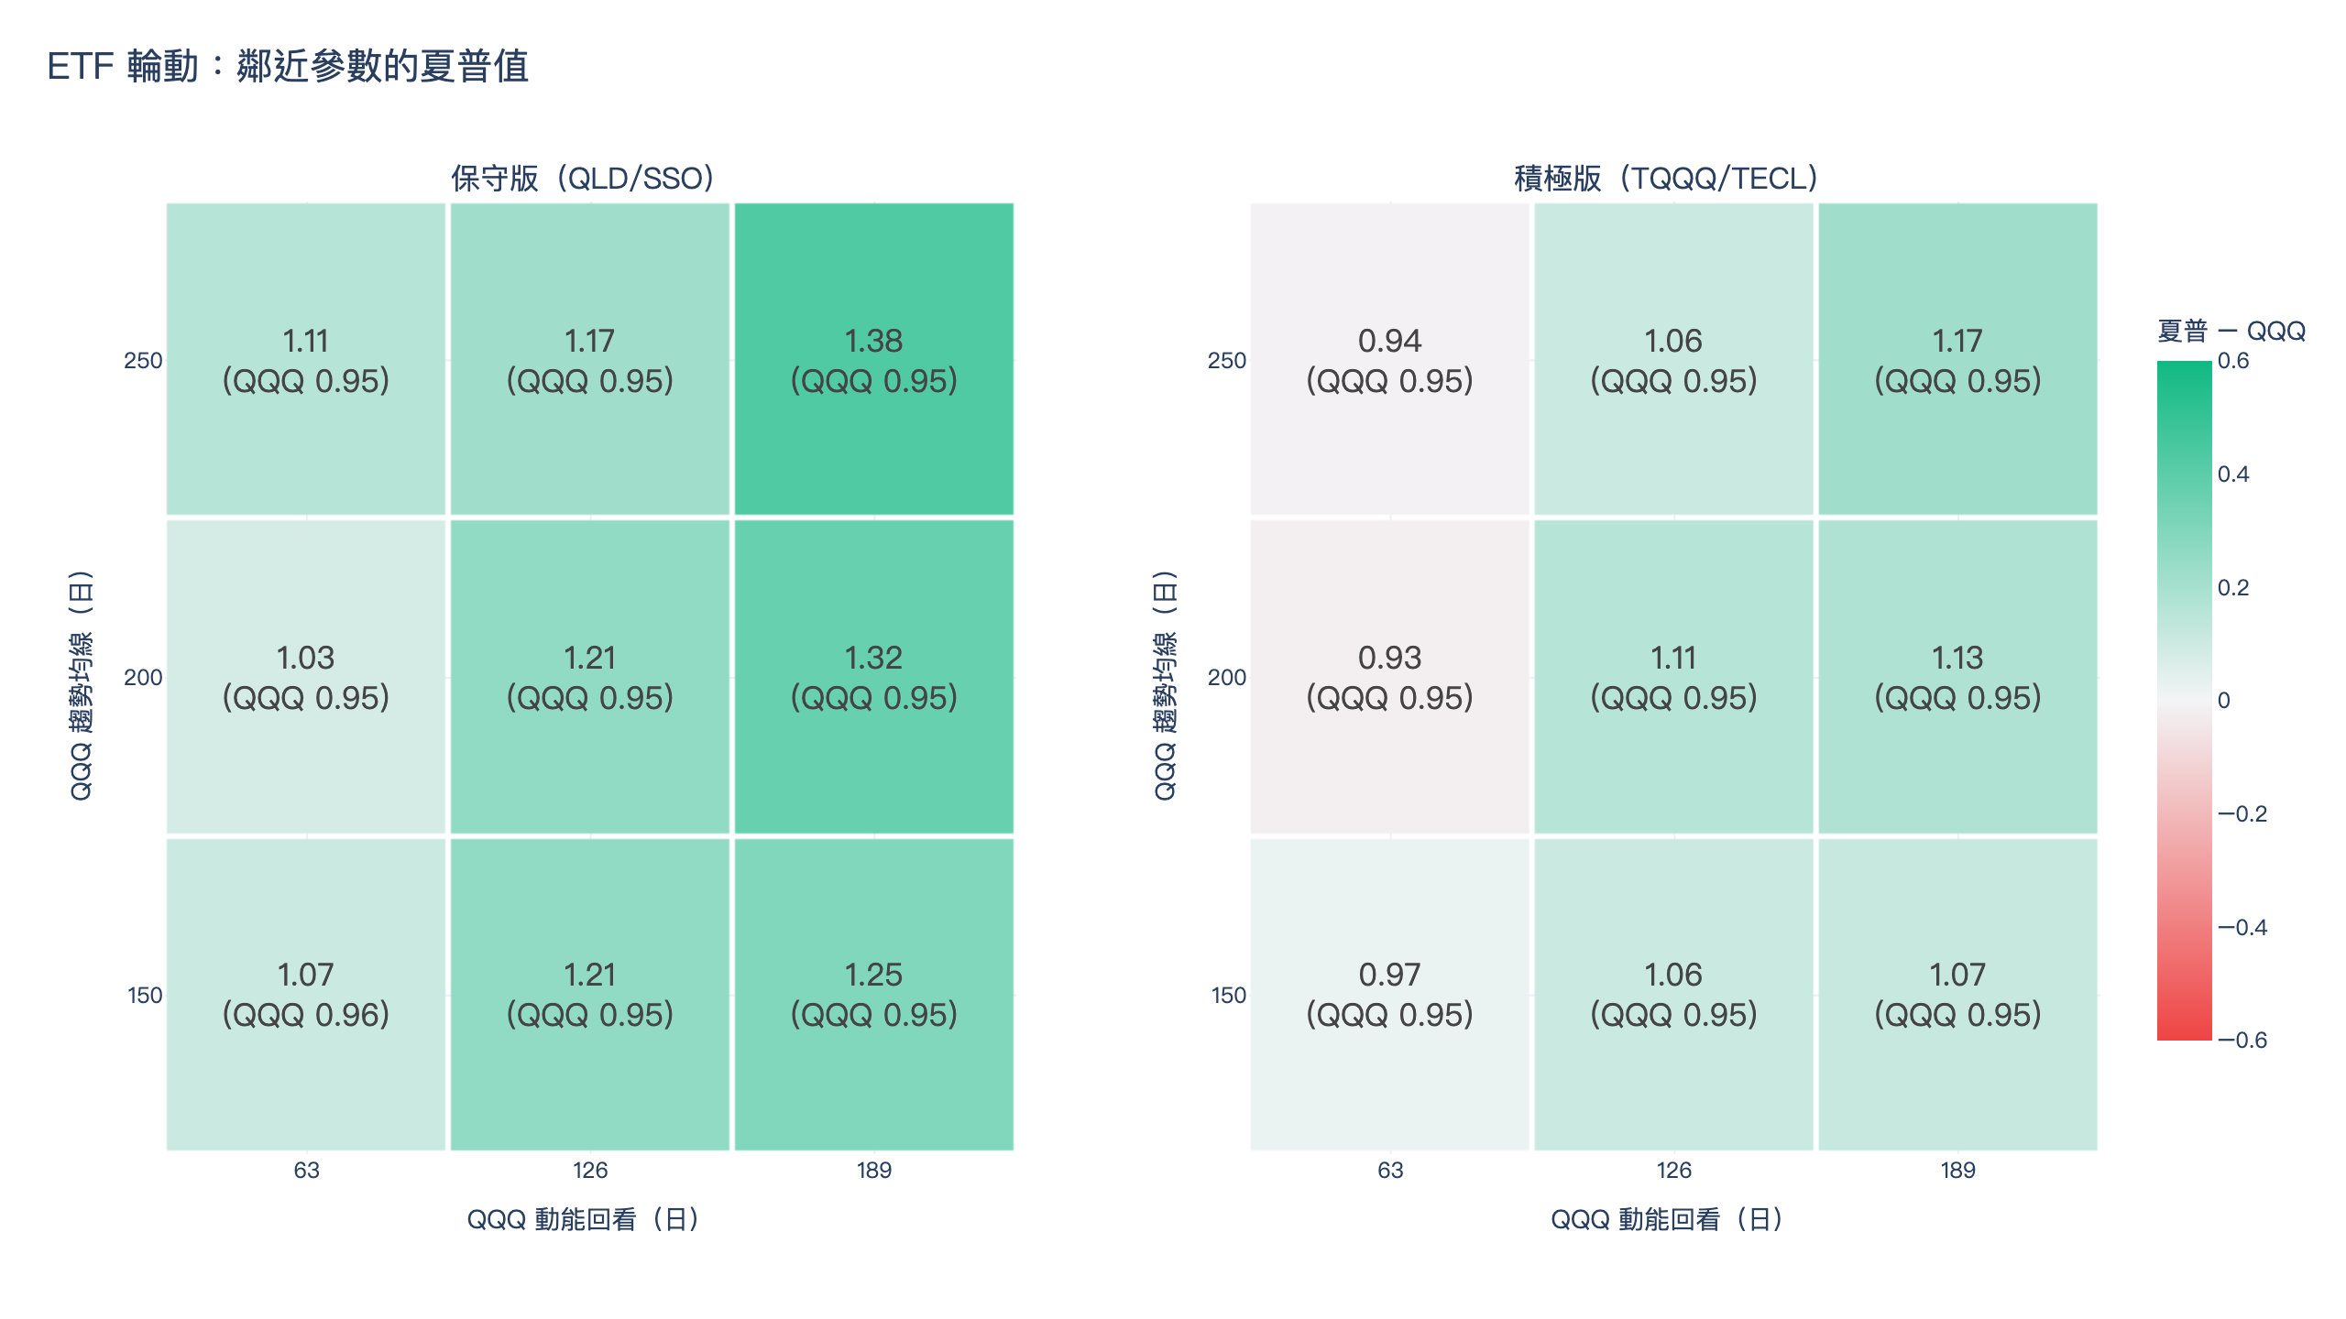2346x1319 pixels.
Task: Click the 250 tick beside the right heatmap
Action: (1227, 360)
